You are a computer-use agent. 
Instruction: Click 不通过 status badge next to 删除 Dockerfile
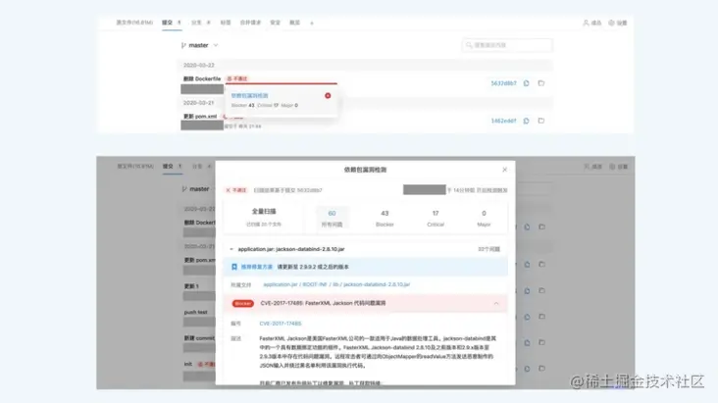[x=237, y=78]
